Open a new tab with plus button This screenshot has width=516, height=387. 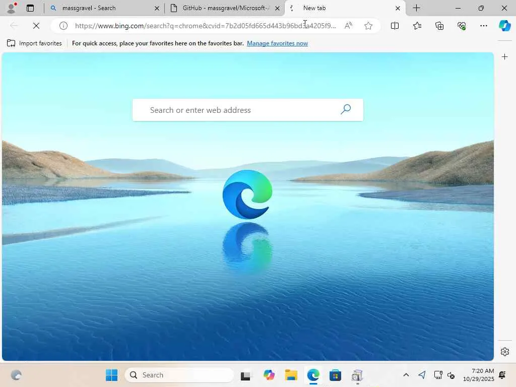pyautogui.click(x=416, y=8)
